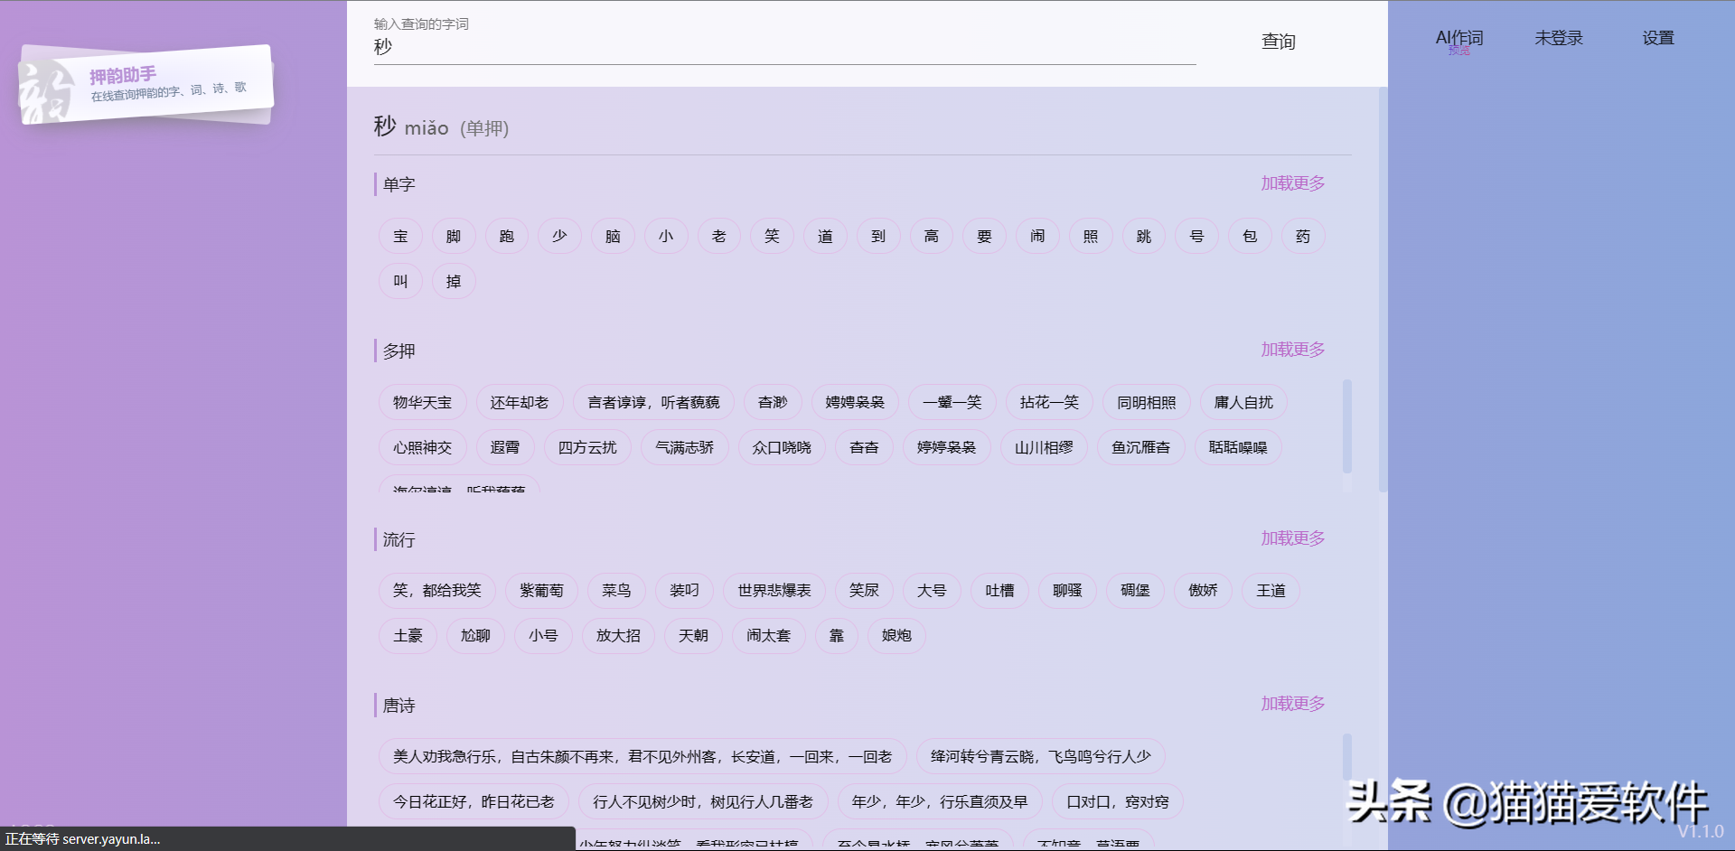Pick the single character 跑
Image resolution: width=1735 pixels, height=851 pixels.
[507, 237]
